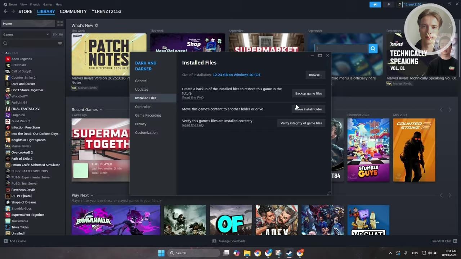Open the Customization section

tap(153, 133)
